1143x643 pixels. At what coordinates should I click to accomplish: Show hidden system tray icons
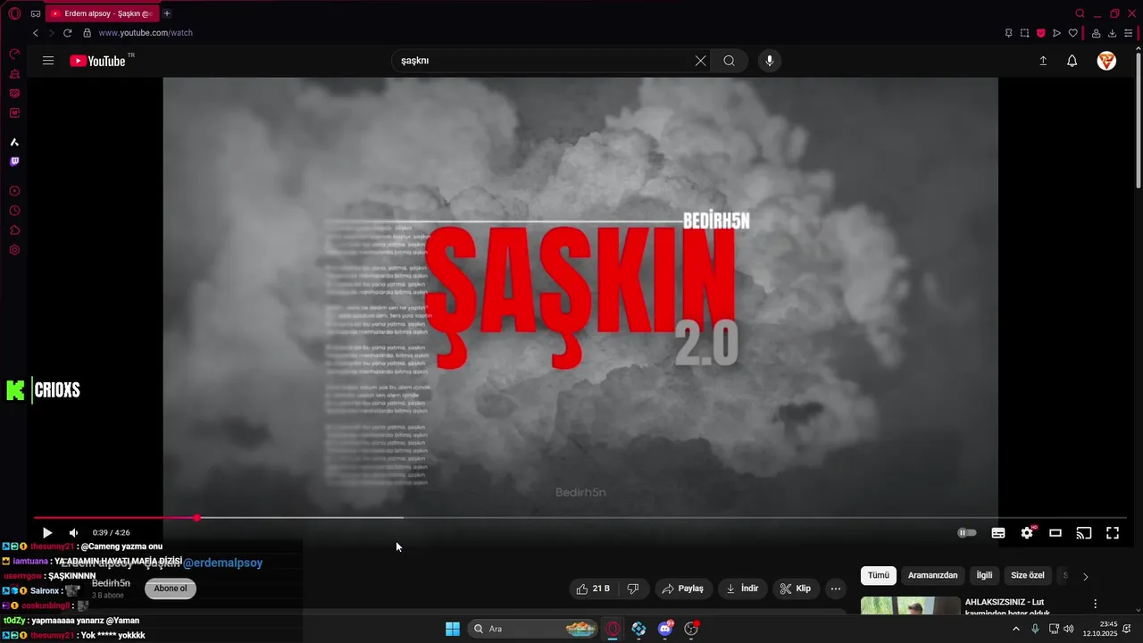point(1015,629)
